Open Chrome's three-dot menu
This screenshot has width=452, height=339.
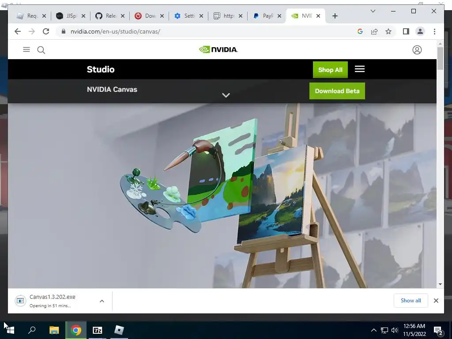coord(434,31)
